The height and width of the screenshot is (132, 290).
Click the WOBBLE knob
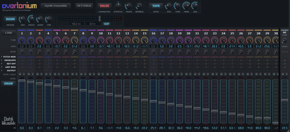[x=139, y=6]
